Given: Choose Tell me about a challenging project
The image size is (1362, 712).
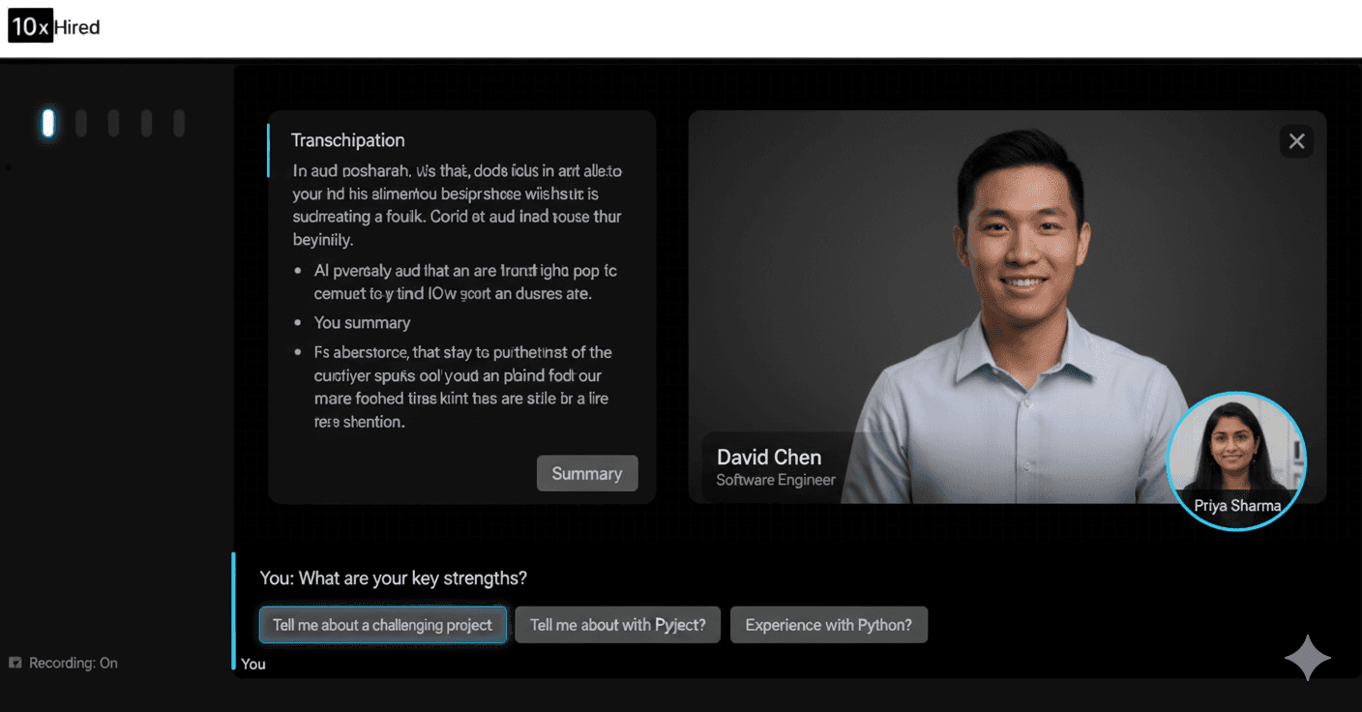Looking at the screenshot, I should [x=383, y=625].
